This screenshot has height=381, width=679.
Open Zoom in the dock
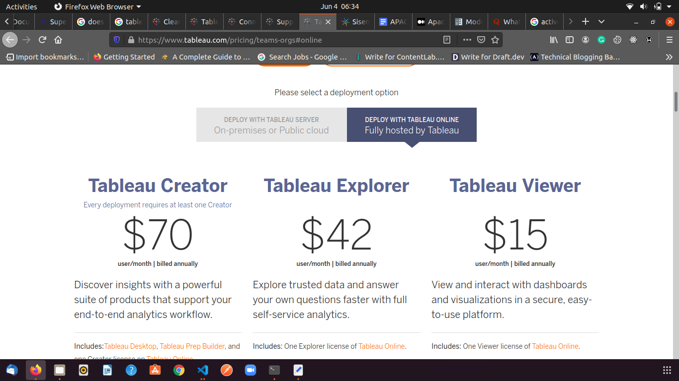point(250,370)
